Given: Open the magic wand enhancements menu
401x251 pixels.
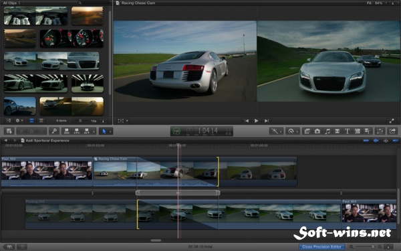Looking at the screenshot, I should (276, 131).
